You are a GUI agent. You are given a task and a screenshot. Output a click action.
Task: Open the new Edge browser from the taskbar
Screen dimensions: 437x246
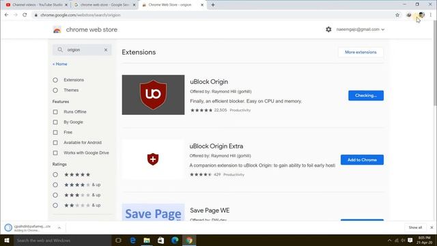pos(175,240)
